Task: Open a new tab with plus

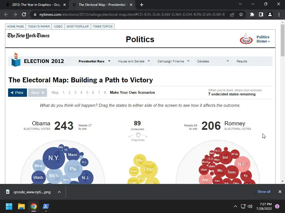Action: (142, 5)
